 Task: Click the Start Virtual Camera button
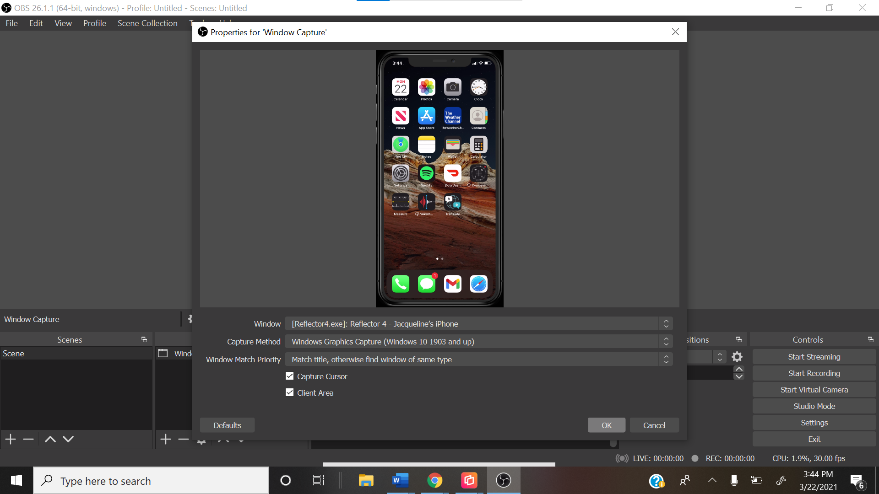coord(814,389)
